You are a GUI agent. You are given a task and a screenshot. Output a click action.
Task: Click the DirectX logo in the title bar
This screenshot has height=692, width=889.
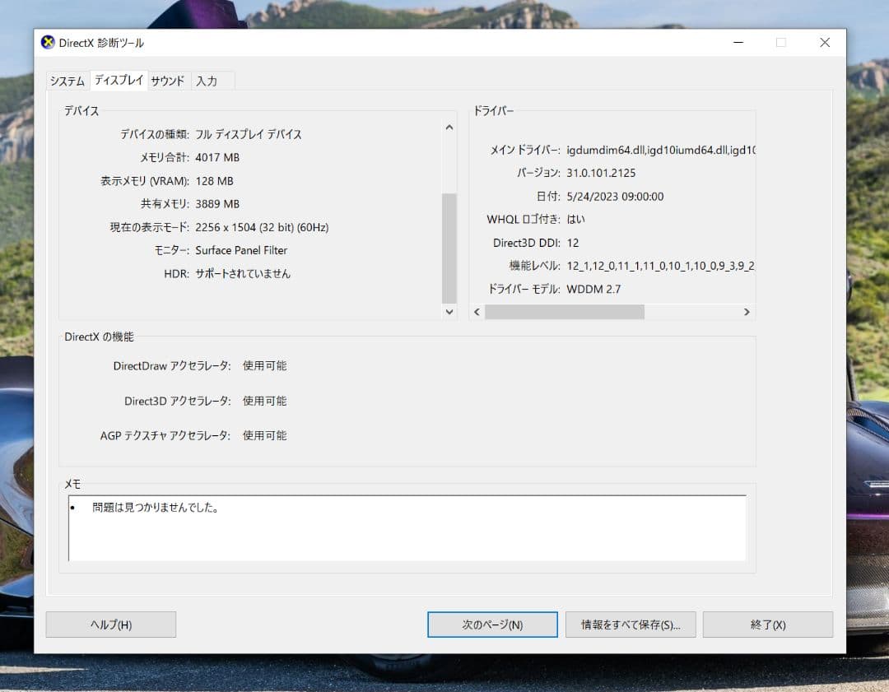click(x=49, y=43)
